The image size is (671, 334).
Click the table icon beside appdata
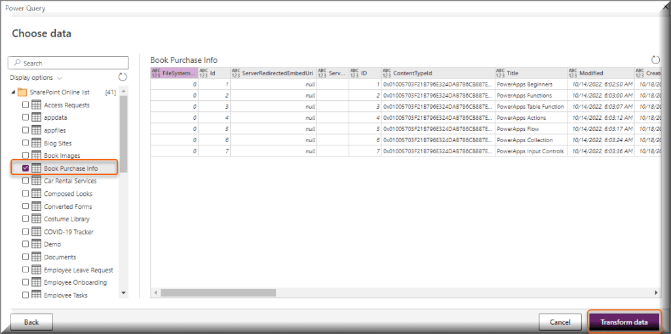point(37,117)
